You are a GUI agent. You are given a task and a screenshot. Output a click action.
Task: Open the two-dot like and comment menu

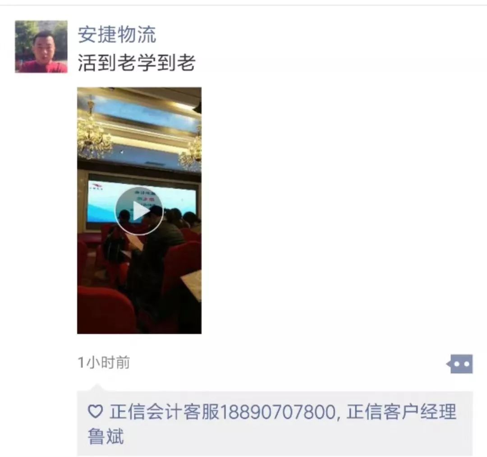460,364
